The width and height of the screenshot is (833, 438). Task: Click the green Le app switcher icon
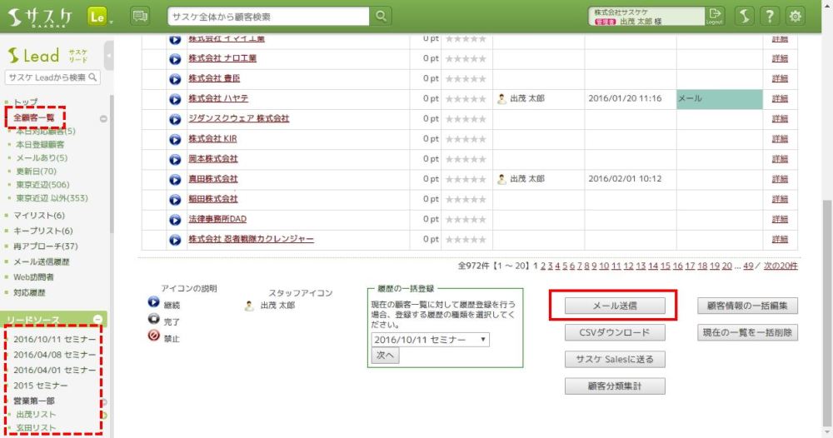(97, 16)
